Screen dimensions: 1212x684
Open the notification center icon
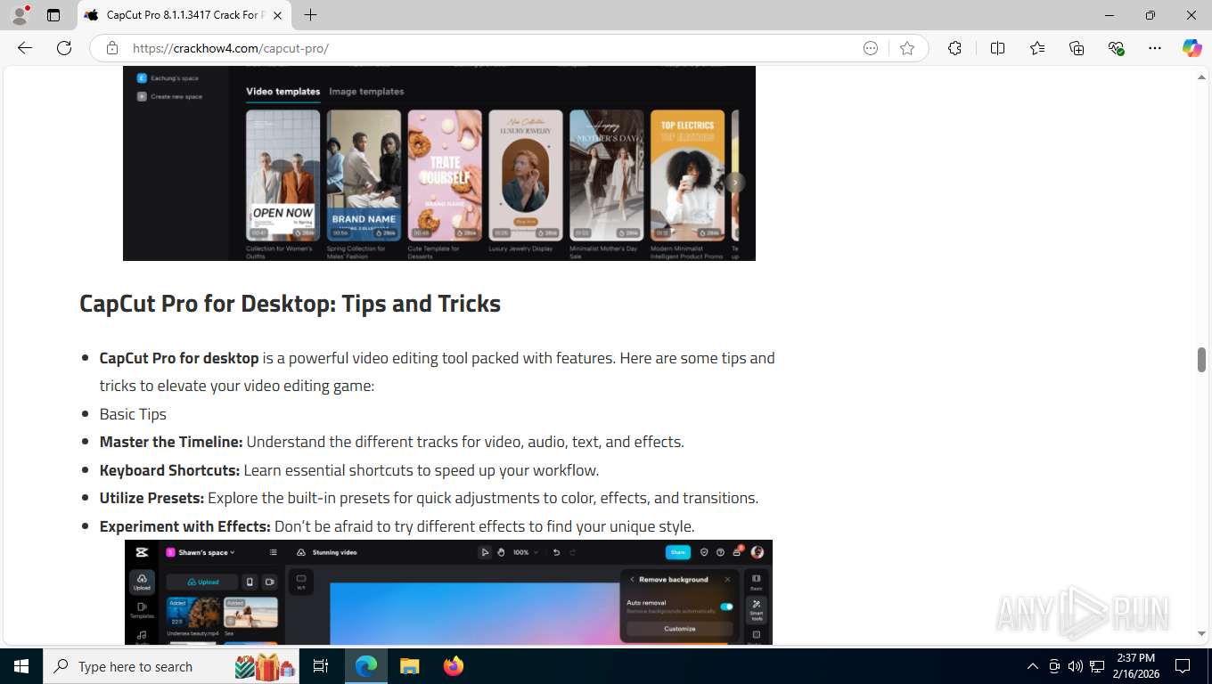[1183, 666]
